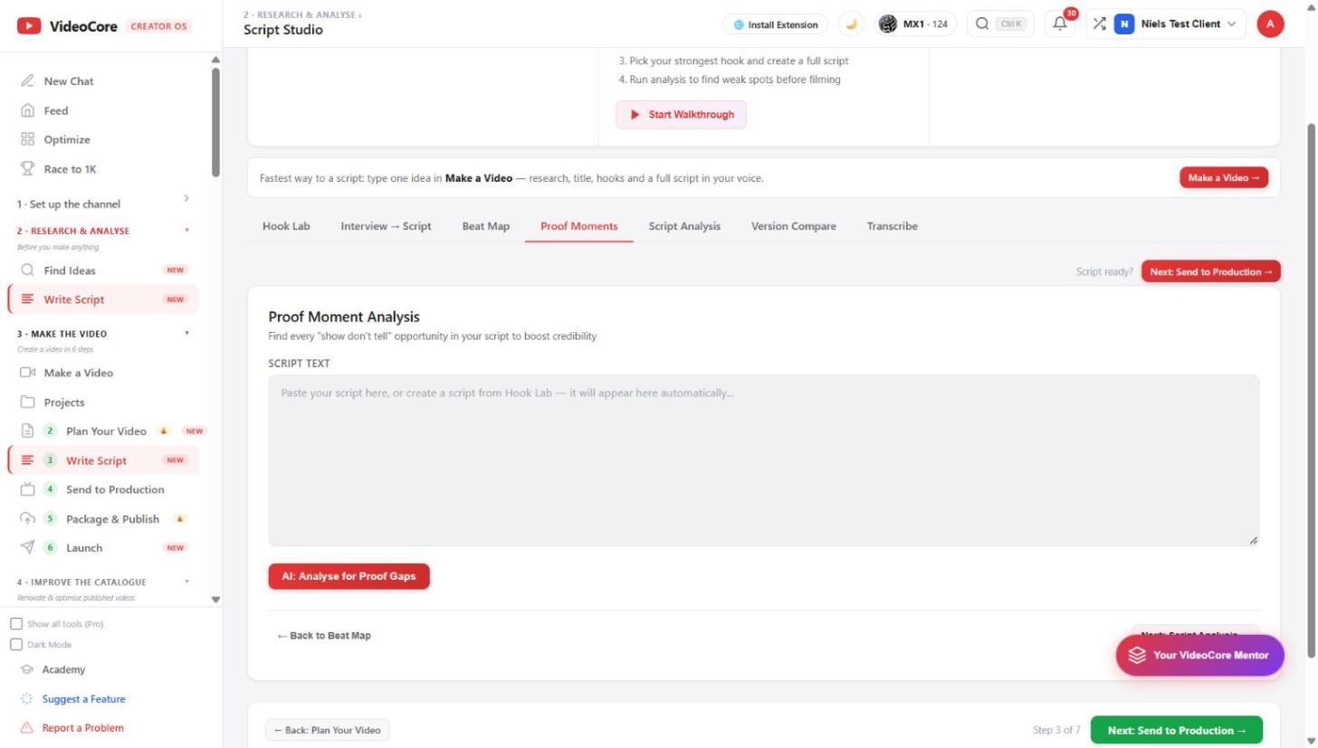The image size is (1318, 748).
Task: Open the notifications bell icon
Action: click(1060, 24)
